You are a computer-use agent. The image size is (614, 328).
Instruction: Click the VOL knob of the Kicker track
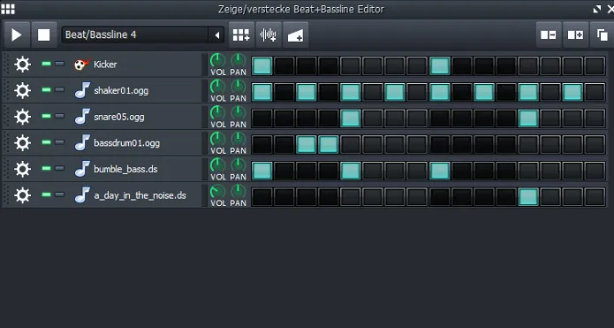coord(217,60)
